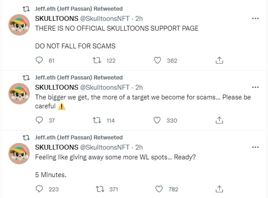Screen dimensions: 268x198
Task: Click the SKULLTOONS avatar on the second tweet
Action: 20,94
